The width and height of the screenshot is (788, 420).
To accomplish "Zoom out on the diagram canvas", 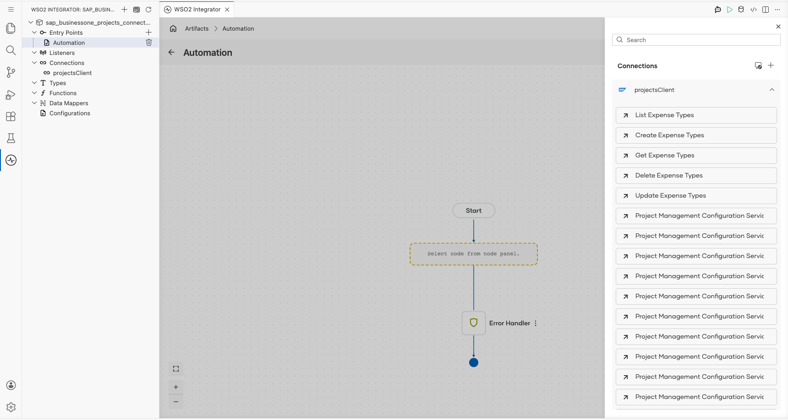I will 176,402.
